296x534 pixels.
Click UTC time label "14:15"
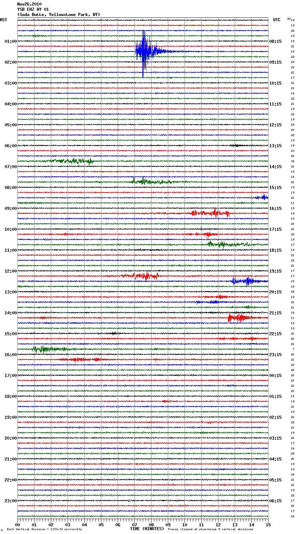point(275,167)
